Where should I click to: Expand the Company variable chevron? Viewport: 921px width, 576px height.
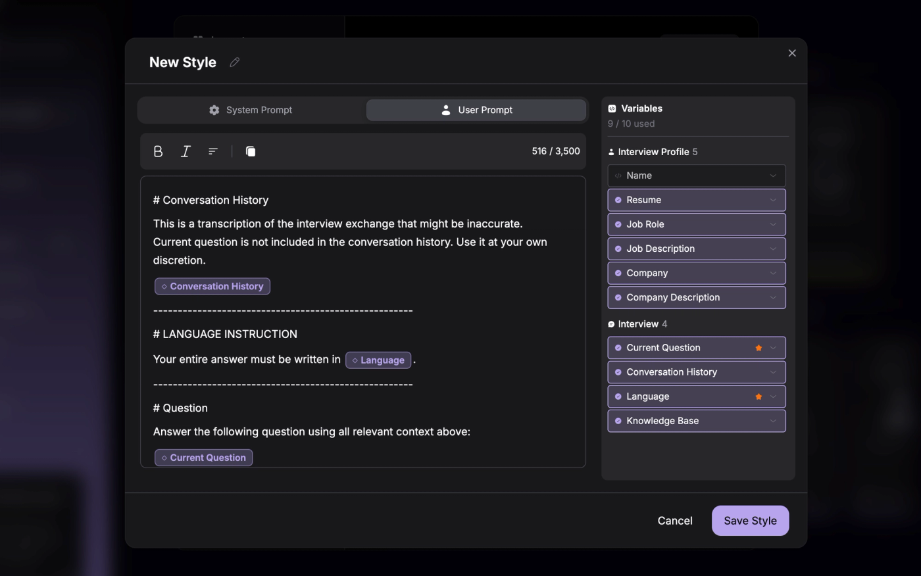pyautogui.click(x=773, y=273)
